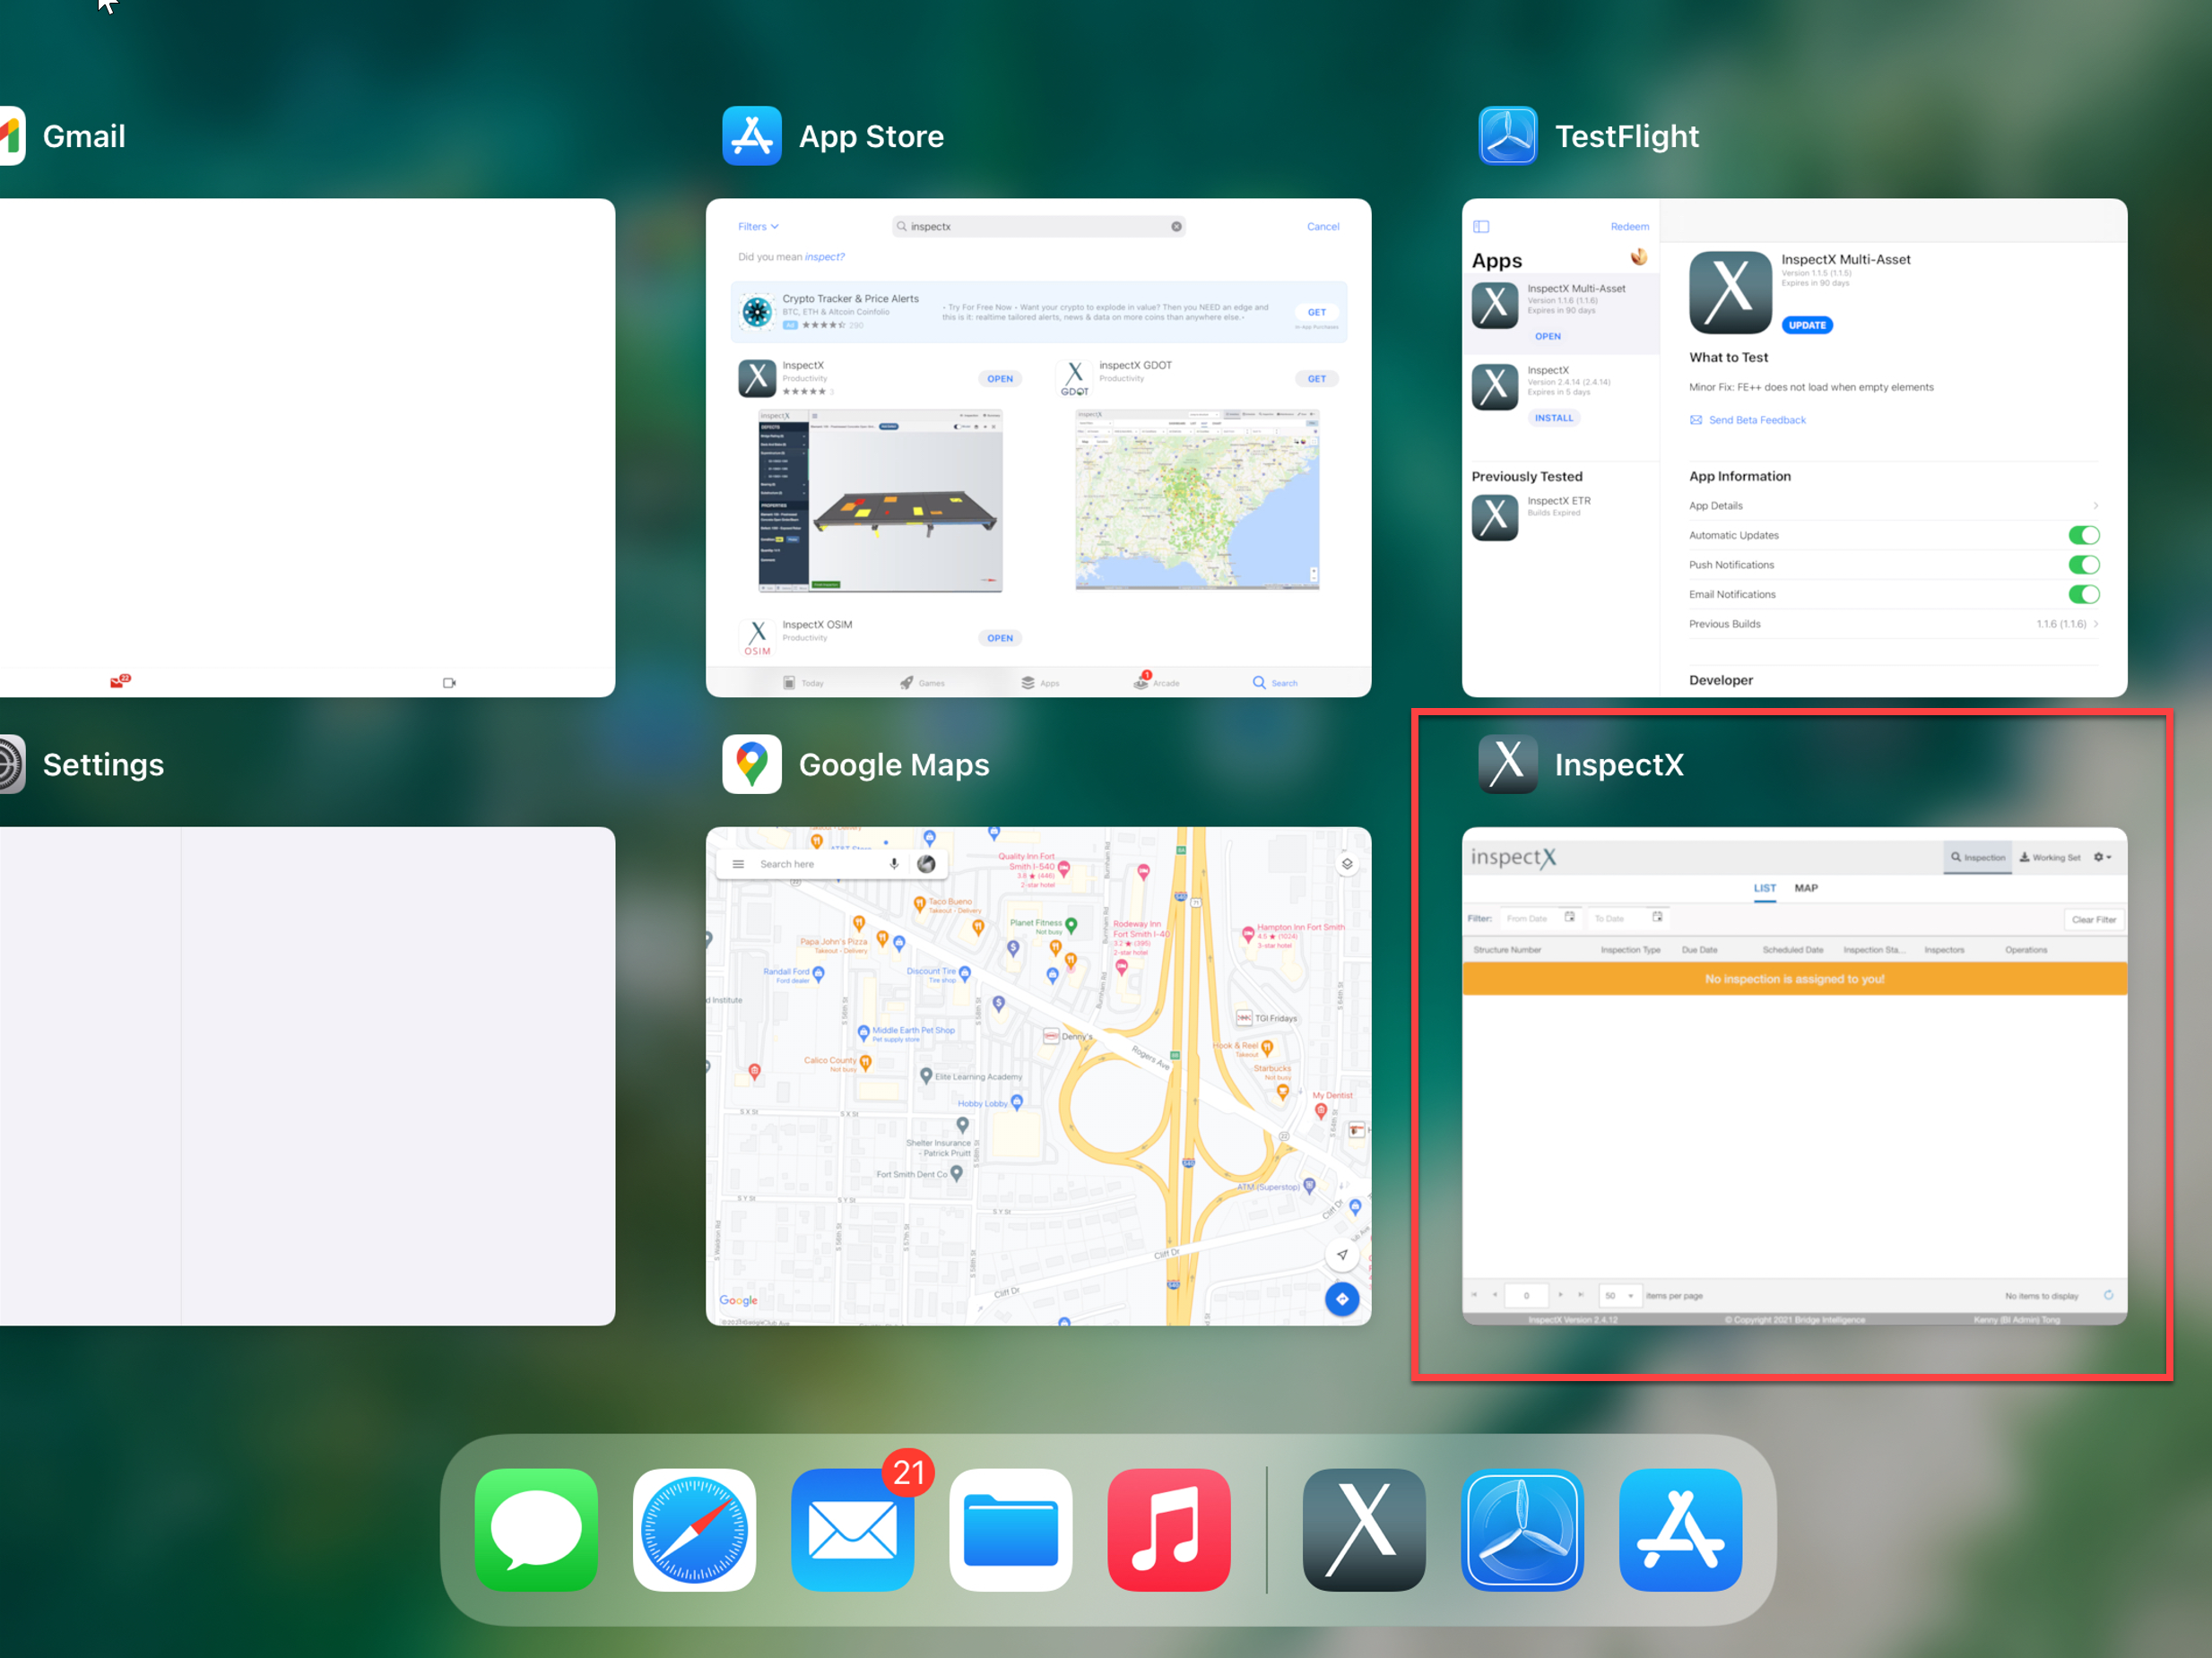Open App Details row in TestFlight
The width and height of the screenshot is (2212, 1658).
(1893, 505)
